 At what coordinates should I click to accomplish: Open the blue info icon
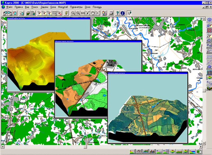tap(123, 13)
